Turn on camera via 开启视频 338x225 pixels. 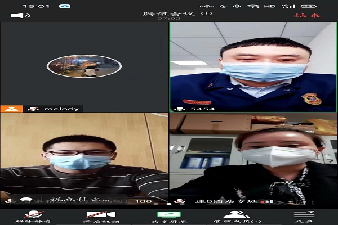click(x=100, y=216)
